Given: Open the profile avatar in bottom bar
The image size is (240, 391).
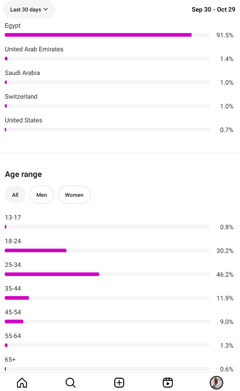Looking at the screenshot, I should (216, 383).
